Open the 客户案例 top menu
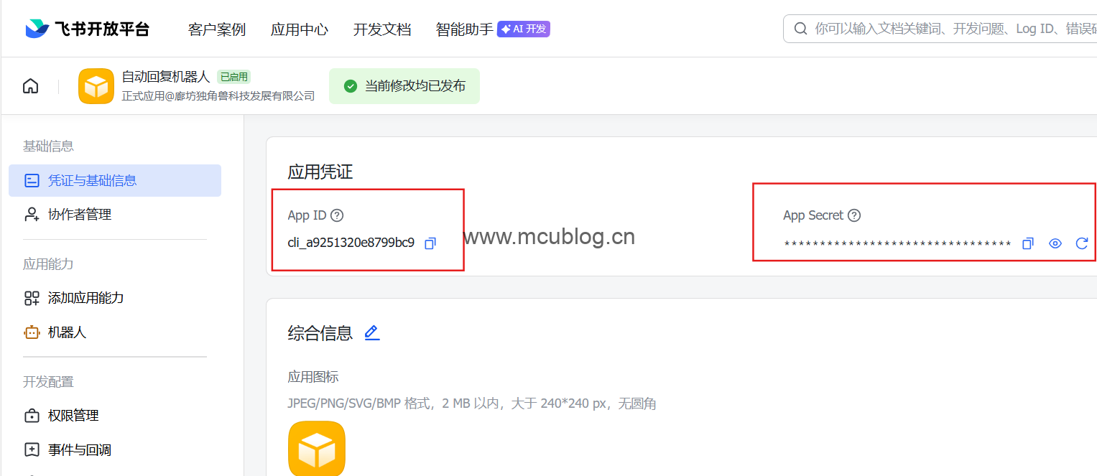Screen dimensions: 1097x476 (x=217, y=29)
